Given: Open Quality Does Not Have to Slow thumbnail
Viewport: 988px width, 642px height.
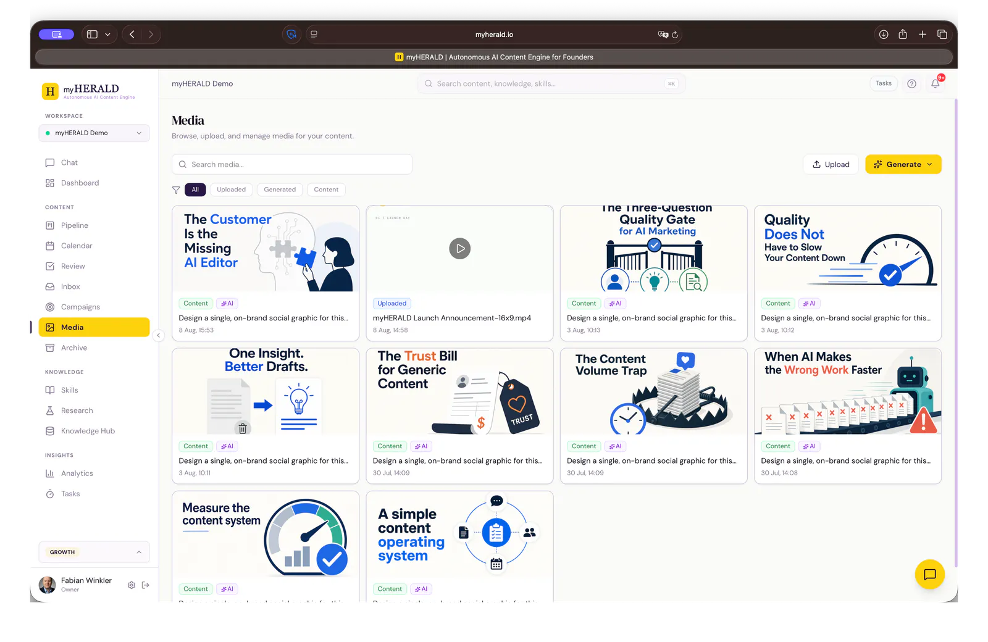Looking at the screenshot, I should (848, 248).
